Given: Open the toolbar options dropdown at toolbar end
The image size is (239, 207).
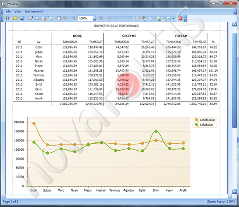Looking at the screenshot, I should click(185, 19).
